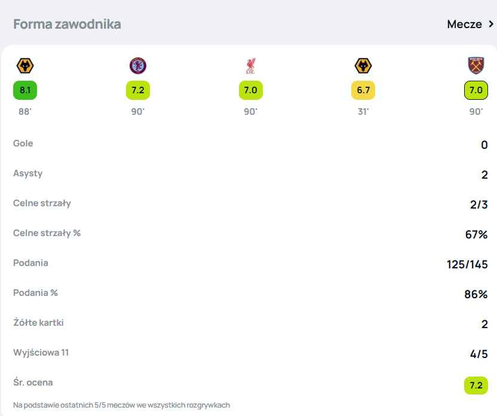Click the Forma zawodnika heading
The image size is (497, 416).
(x=67, y=25)
